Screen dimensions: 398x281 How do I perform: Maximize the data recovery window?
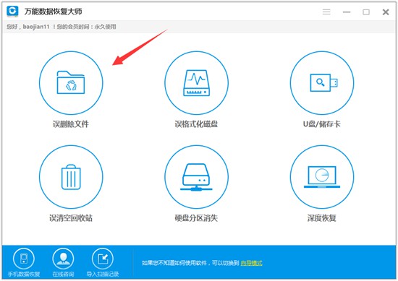366,12
